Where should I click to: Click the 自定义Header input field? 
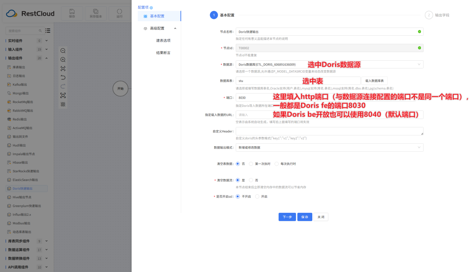tap(329, 131)
